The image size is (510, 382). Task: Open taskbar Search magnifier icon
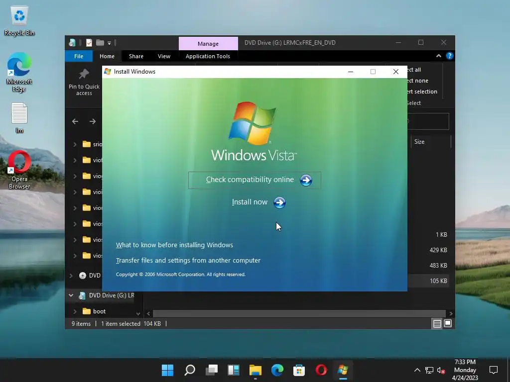click(190, 370)
